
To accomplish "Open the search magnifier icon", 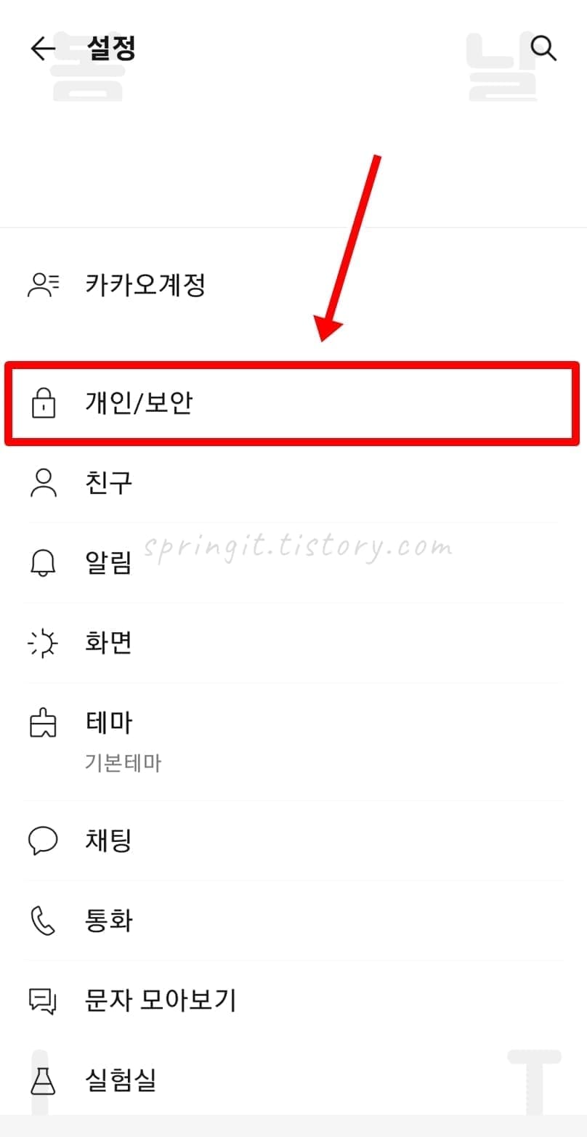I will click(543, 49).
